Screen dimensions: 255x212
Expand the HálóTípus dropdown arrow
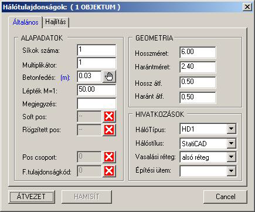pos(232,129)
